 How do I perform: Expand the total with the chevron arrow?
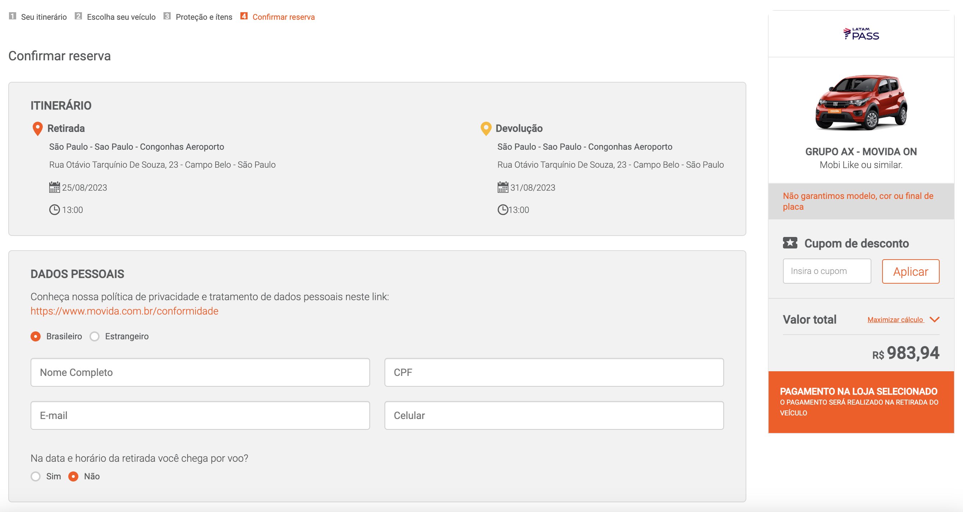coord(934,319)
